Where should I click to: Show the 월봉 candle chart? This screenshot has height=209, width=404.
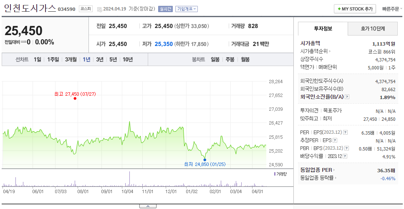[x=245, y=60]
